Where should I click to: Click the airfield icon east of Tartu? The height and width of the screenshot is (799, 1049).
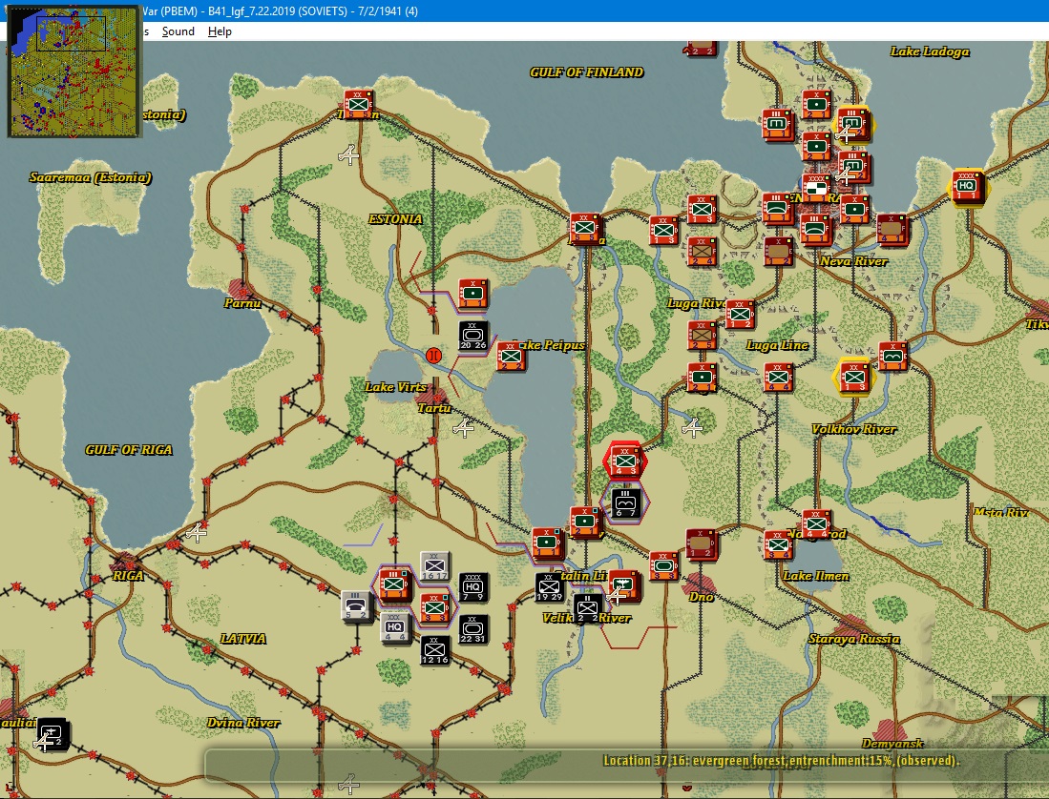click(463, 427)
